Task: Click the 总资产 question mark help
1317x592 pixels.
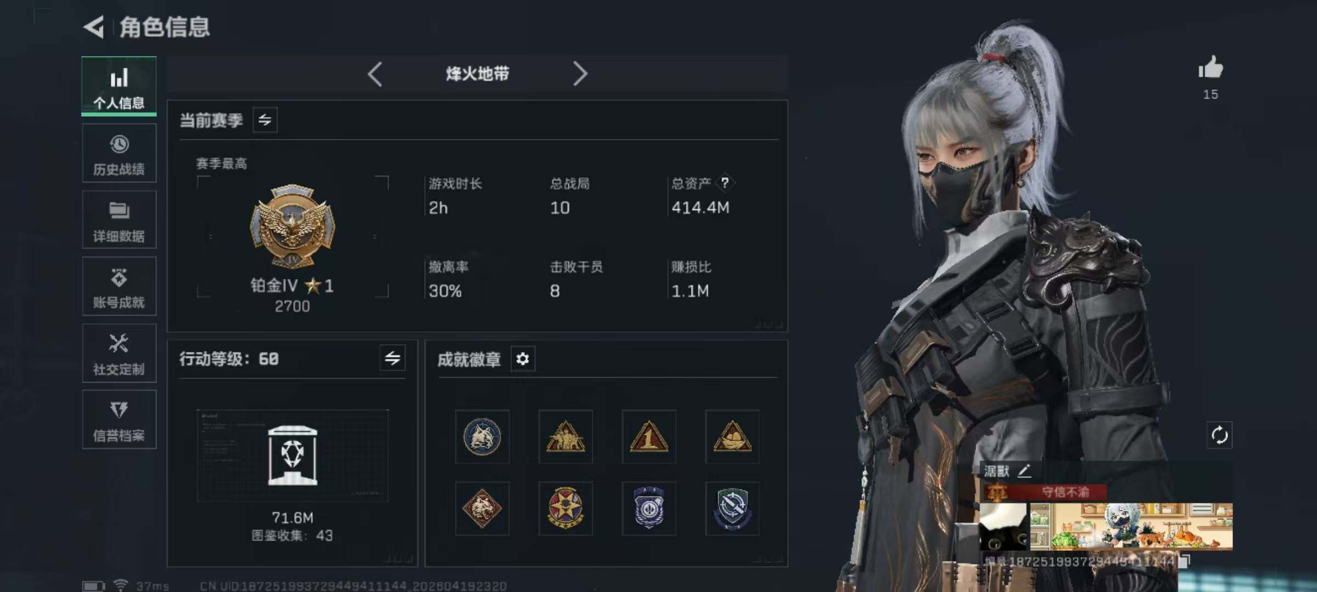Action: point(725,183)
